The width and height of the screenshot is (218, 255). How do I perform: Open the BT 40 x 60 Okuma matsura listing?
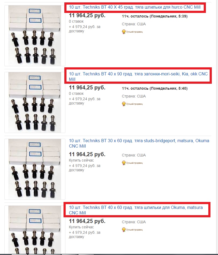coord(136,210)
